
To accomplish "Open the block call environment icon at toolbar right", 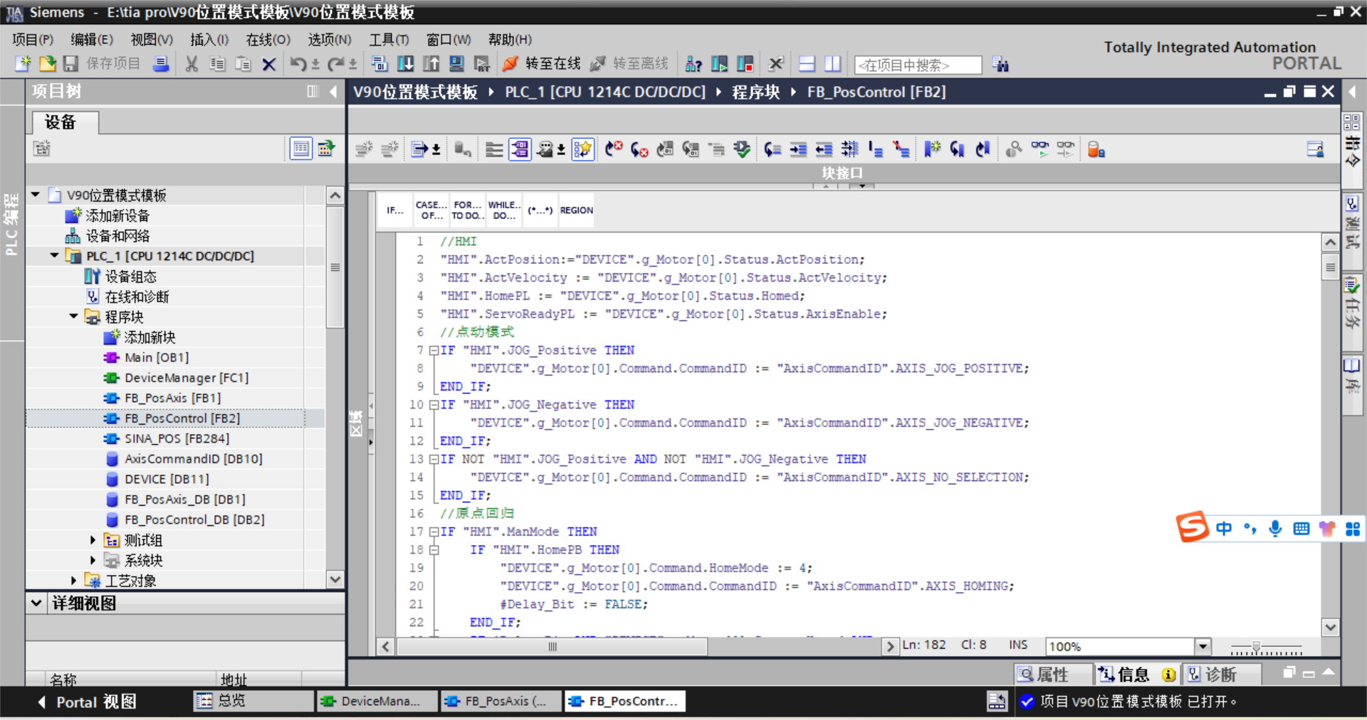I will (1315, 149).
